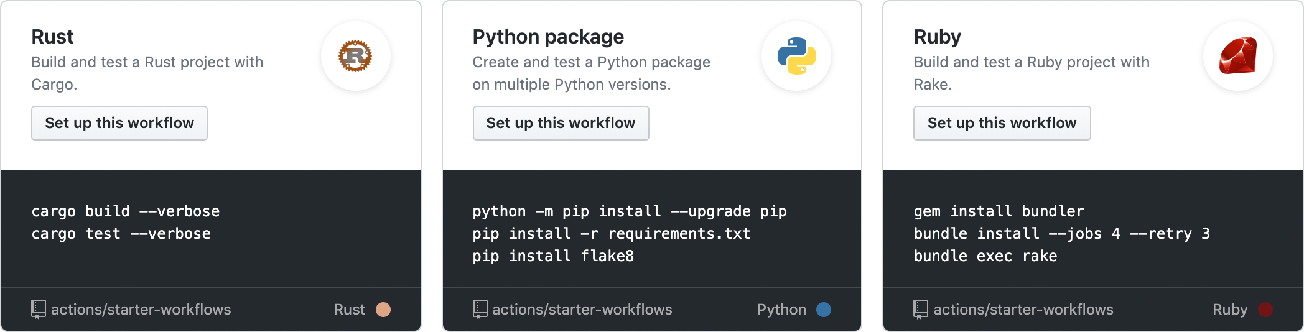Click 'pip install -r requirements.txt' code line
This screenshot has height=332, width=1304.
[612, 234]
